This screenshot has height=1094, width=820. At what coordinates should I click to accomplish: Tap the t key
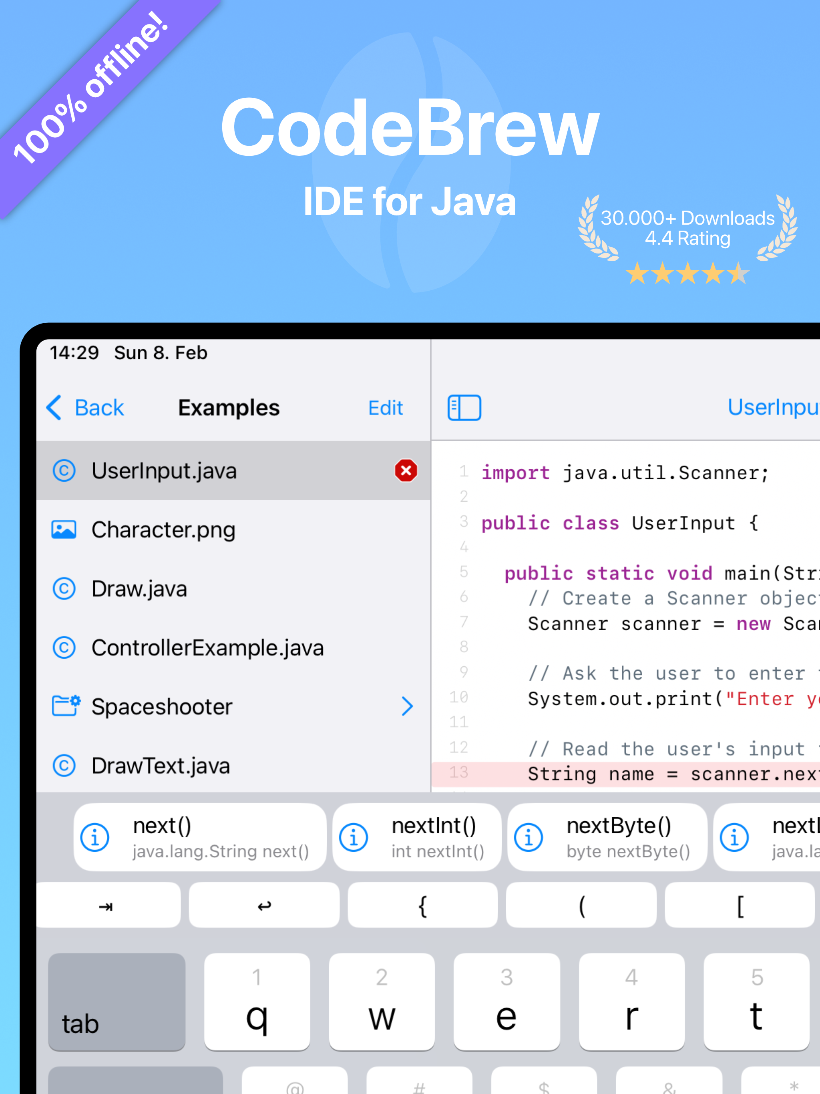757,1002
